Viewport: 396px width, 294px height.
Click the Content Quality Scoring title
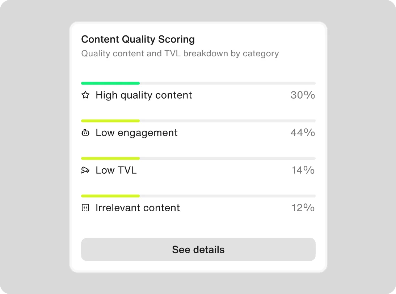pyautogui.click(x=138, y=39)
